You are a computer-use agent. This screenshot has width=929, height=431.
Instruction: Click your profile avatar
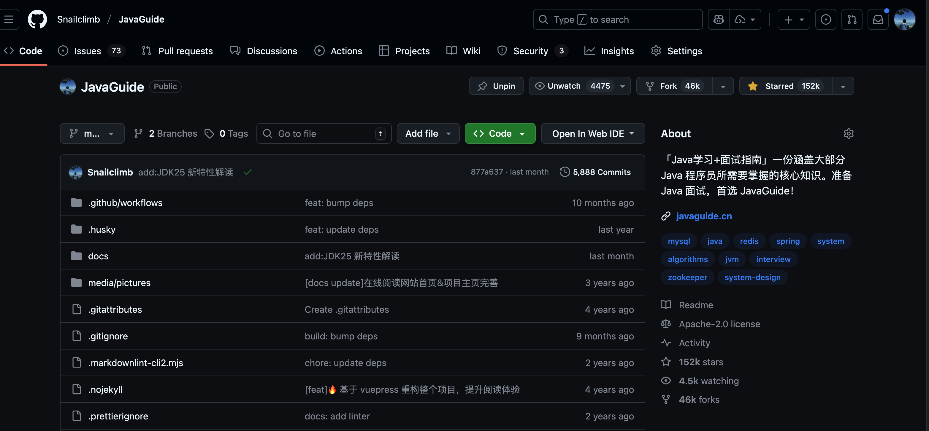pos(905,20)
